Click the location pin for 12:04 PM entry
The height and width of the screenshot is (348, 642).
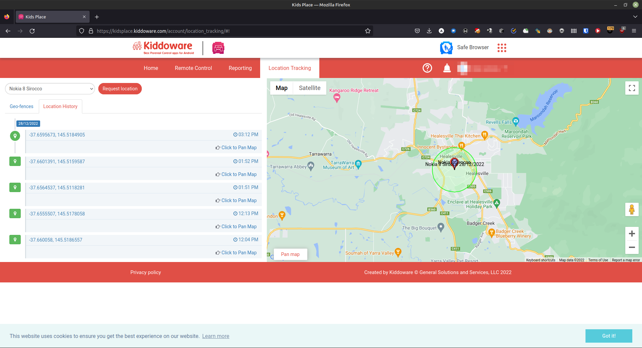tap(15, 240)
